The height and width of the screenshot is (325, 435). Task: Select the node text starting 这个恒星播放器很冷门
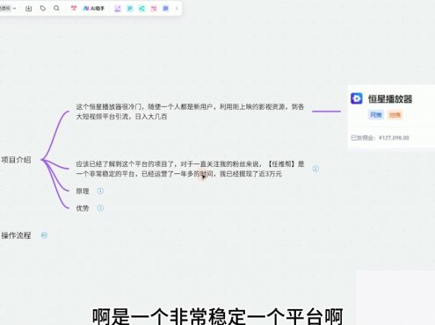(x=190, y=112)
